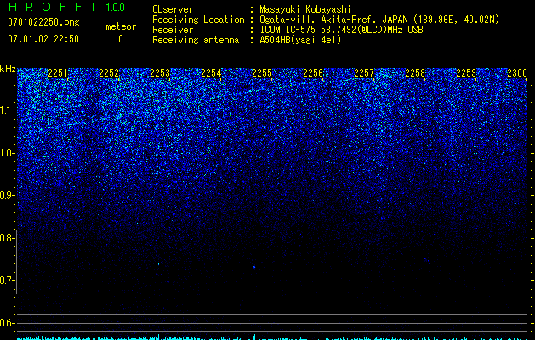Click the Receiver label

coord(173,30)
